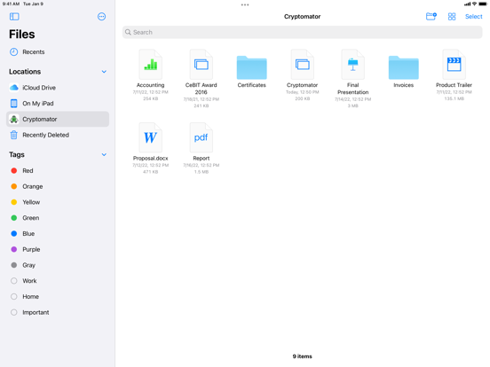Open the Report pdf file
Screen dimensions: 490x367
tap(202, 137)
